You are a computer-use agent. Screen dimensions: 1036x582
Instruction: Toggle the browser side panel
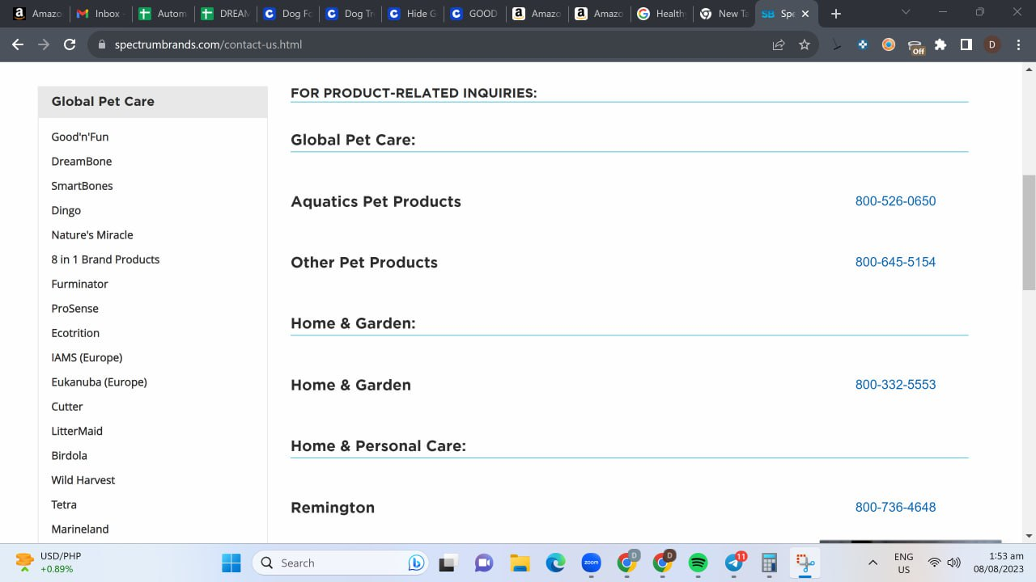[x=966, y=45]
